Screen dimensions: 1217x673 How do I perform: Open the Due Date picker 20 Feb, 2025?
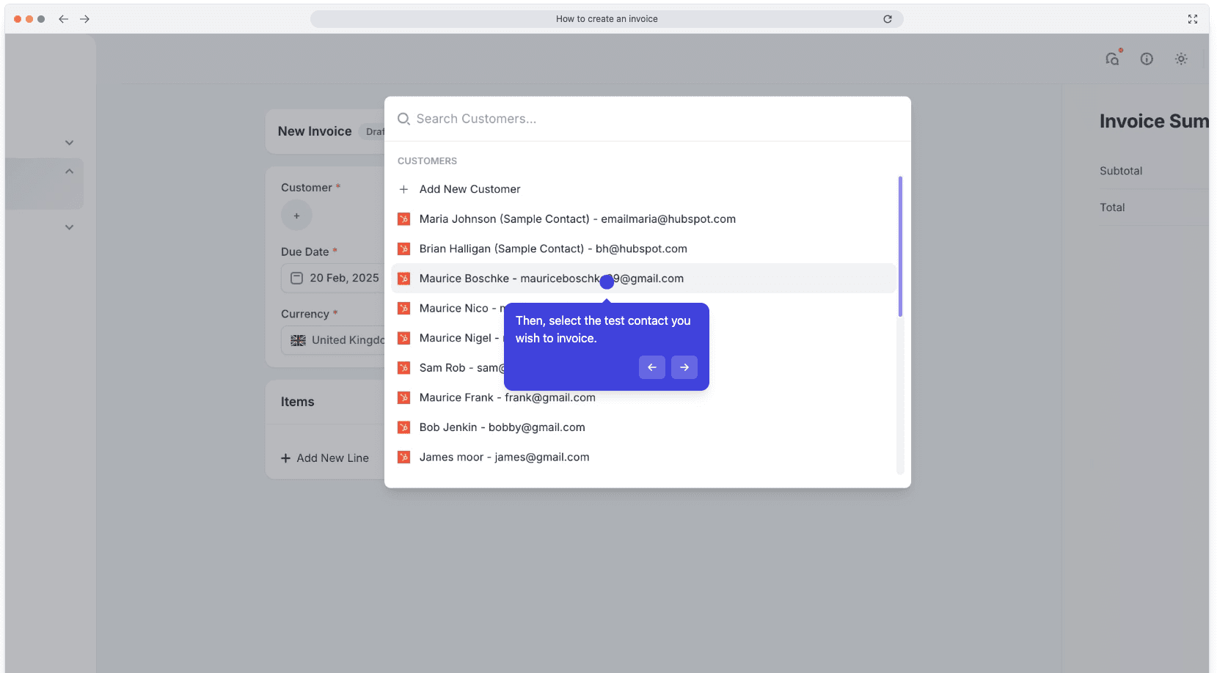click(x=334, y=278)
